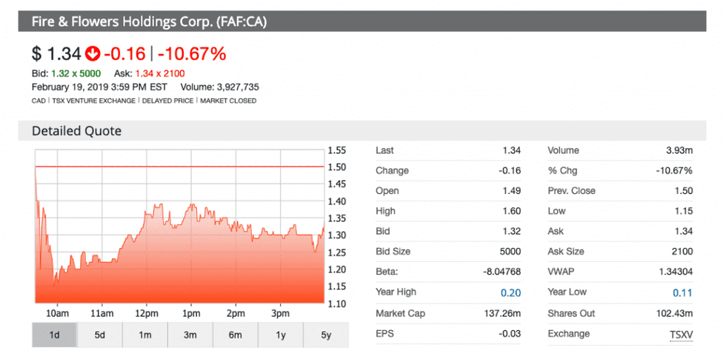
Task: Click the Detailed Quote section header
Action: pyautogui.click(x=76, y=131)
